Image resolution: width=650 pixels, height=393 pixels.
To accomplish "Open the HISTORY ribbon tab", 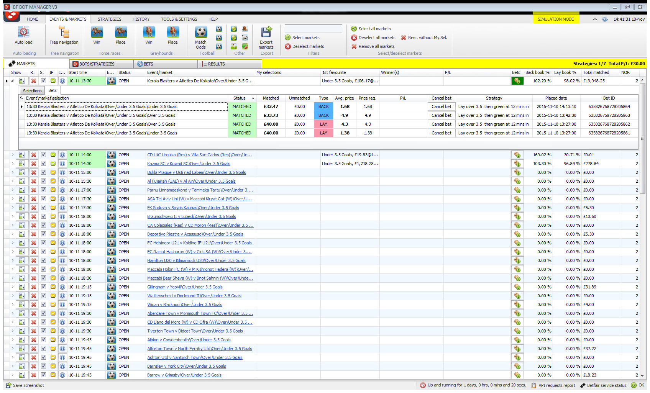I will (141, 19).
